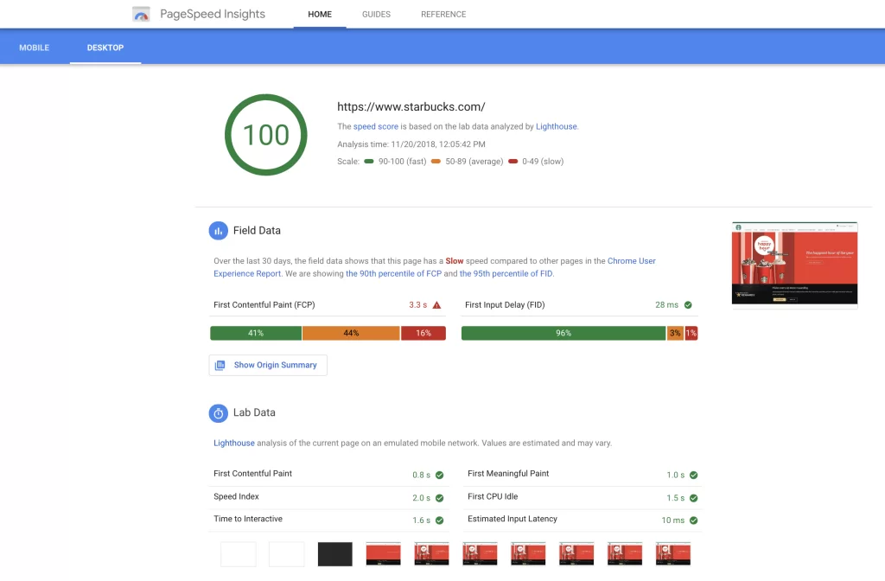Click the 1.6 s Time to Interactive value
The width and height of the screenshot is (885, 581).
coord(421,520)
